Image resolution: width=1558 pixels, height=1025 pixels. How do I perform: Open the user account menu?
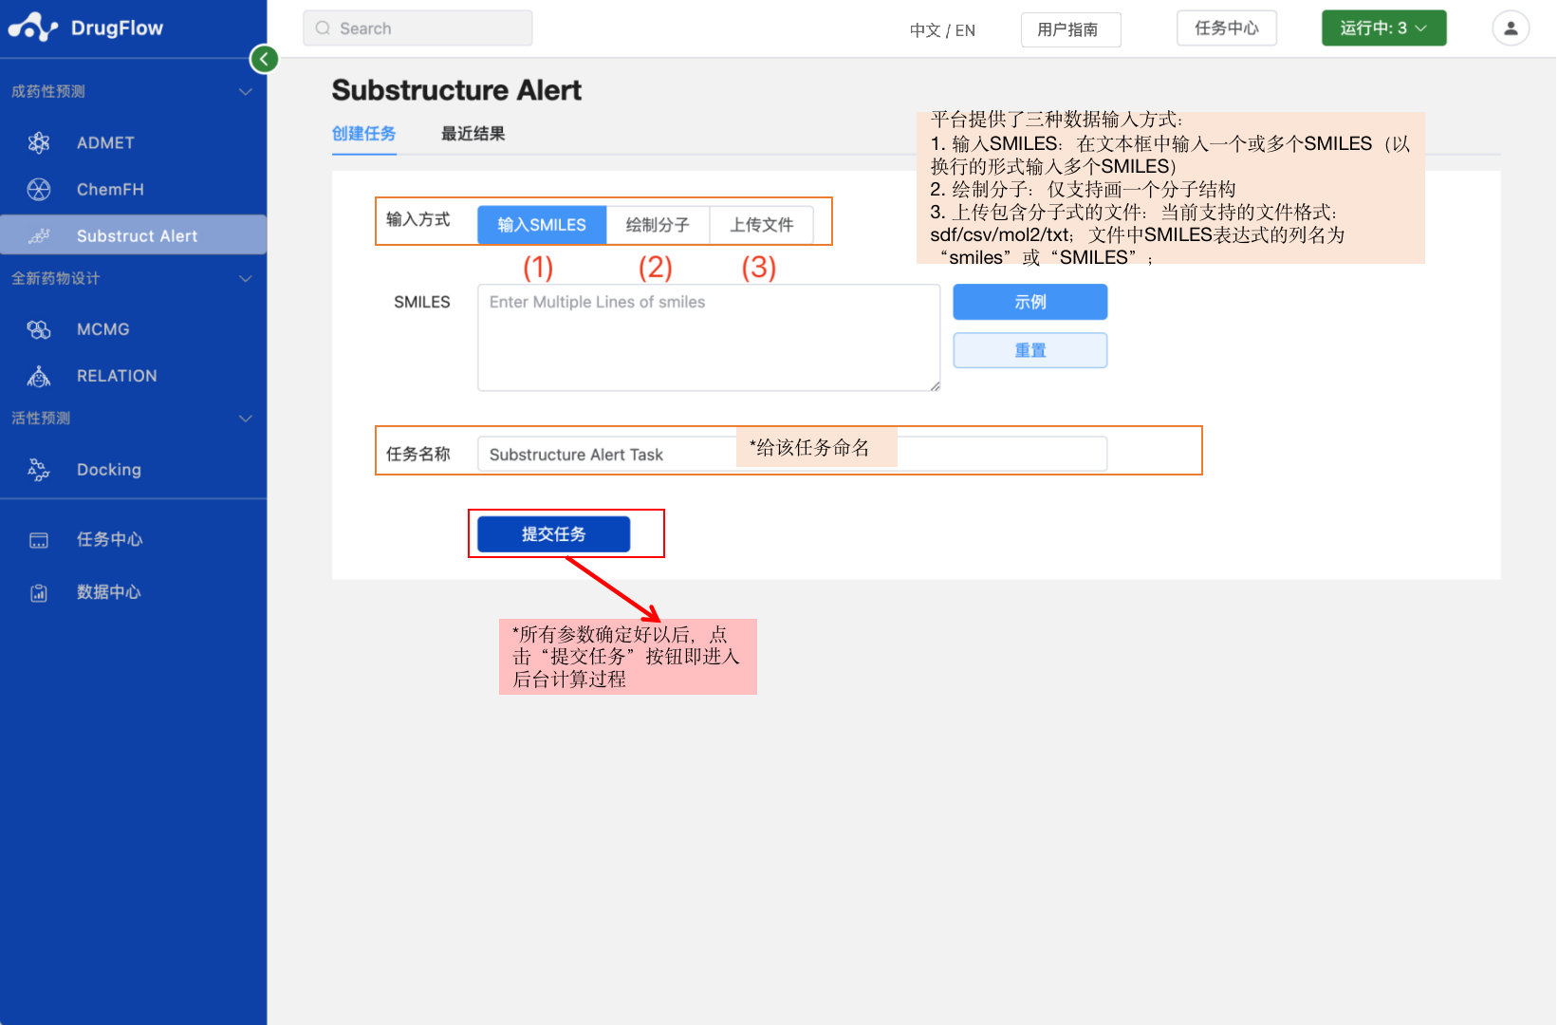[1510, 28]
